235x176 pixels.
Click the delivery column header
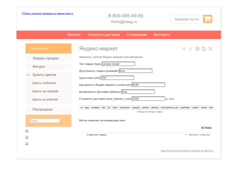point(155,108)
